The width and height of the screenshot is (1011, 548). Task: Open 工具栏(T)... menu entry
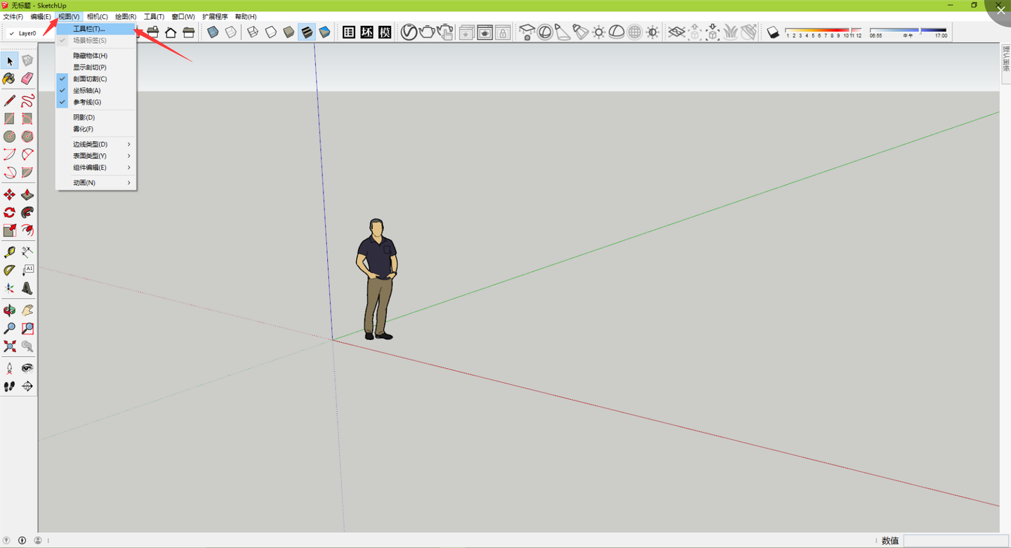[x=89, y=30]
